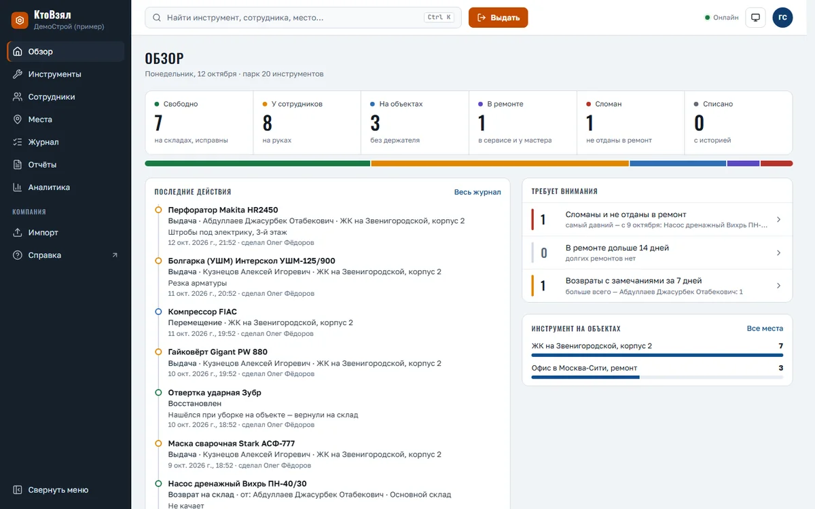Open Аналитика in the sidebar

coord(65,187)
